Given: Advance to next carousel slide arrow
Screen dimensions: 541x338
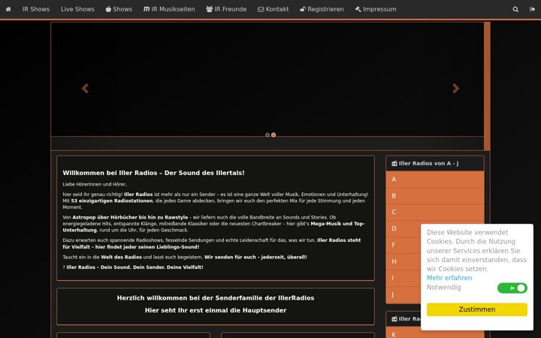Looking at the screenshot, I should coord(456,89).
